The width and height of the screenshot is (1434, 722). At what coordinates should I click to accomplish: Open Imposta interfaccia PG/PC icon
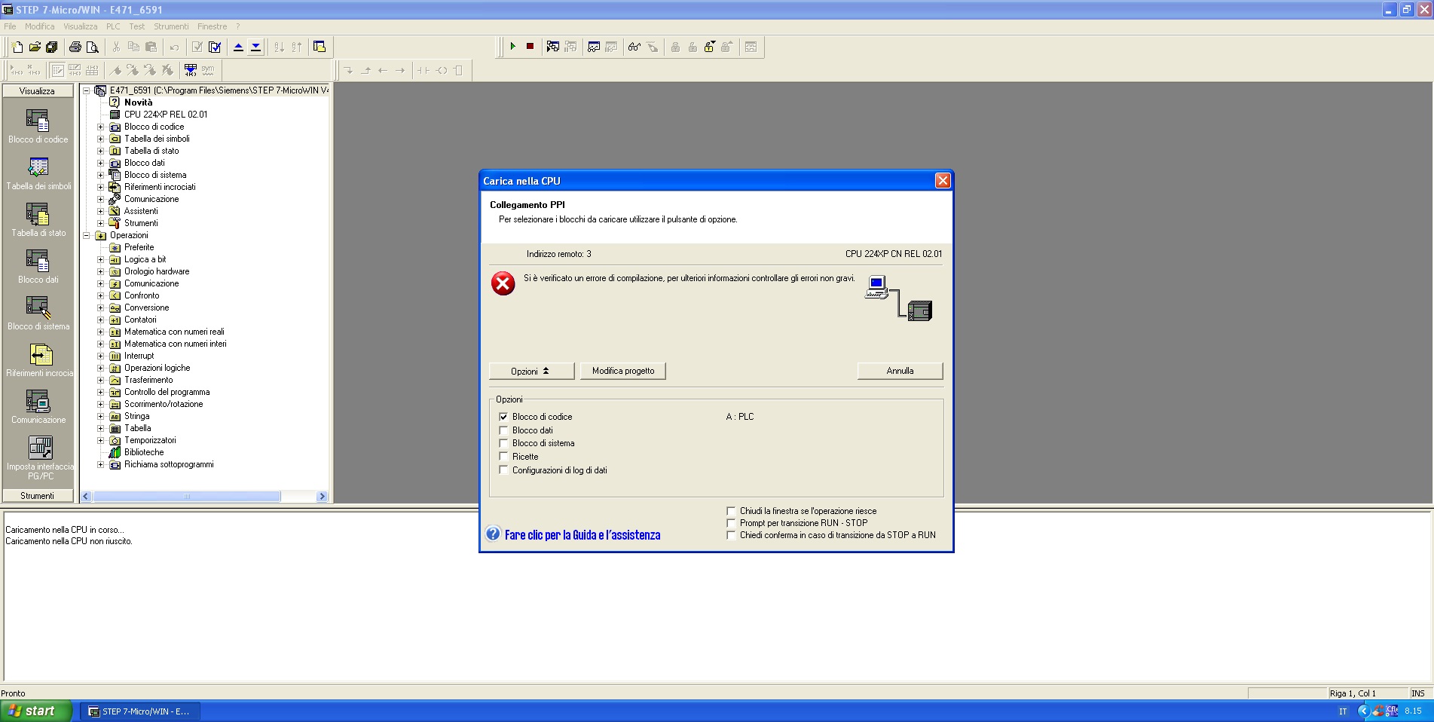[x=40, y=457]
